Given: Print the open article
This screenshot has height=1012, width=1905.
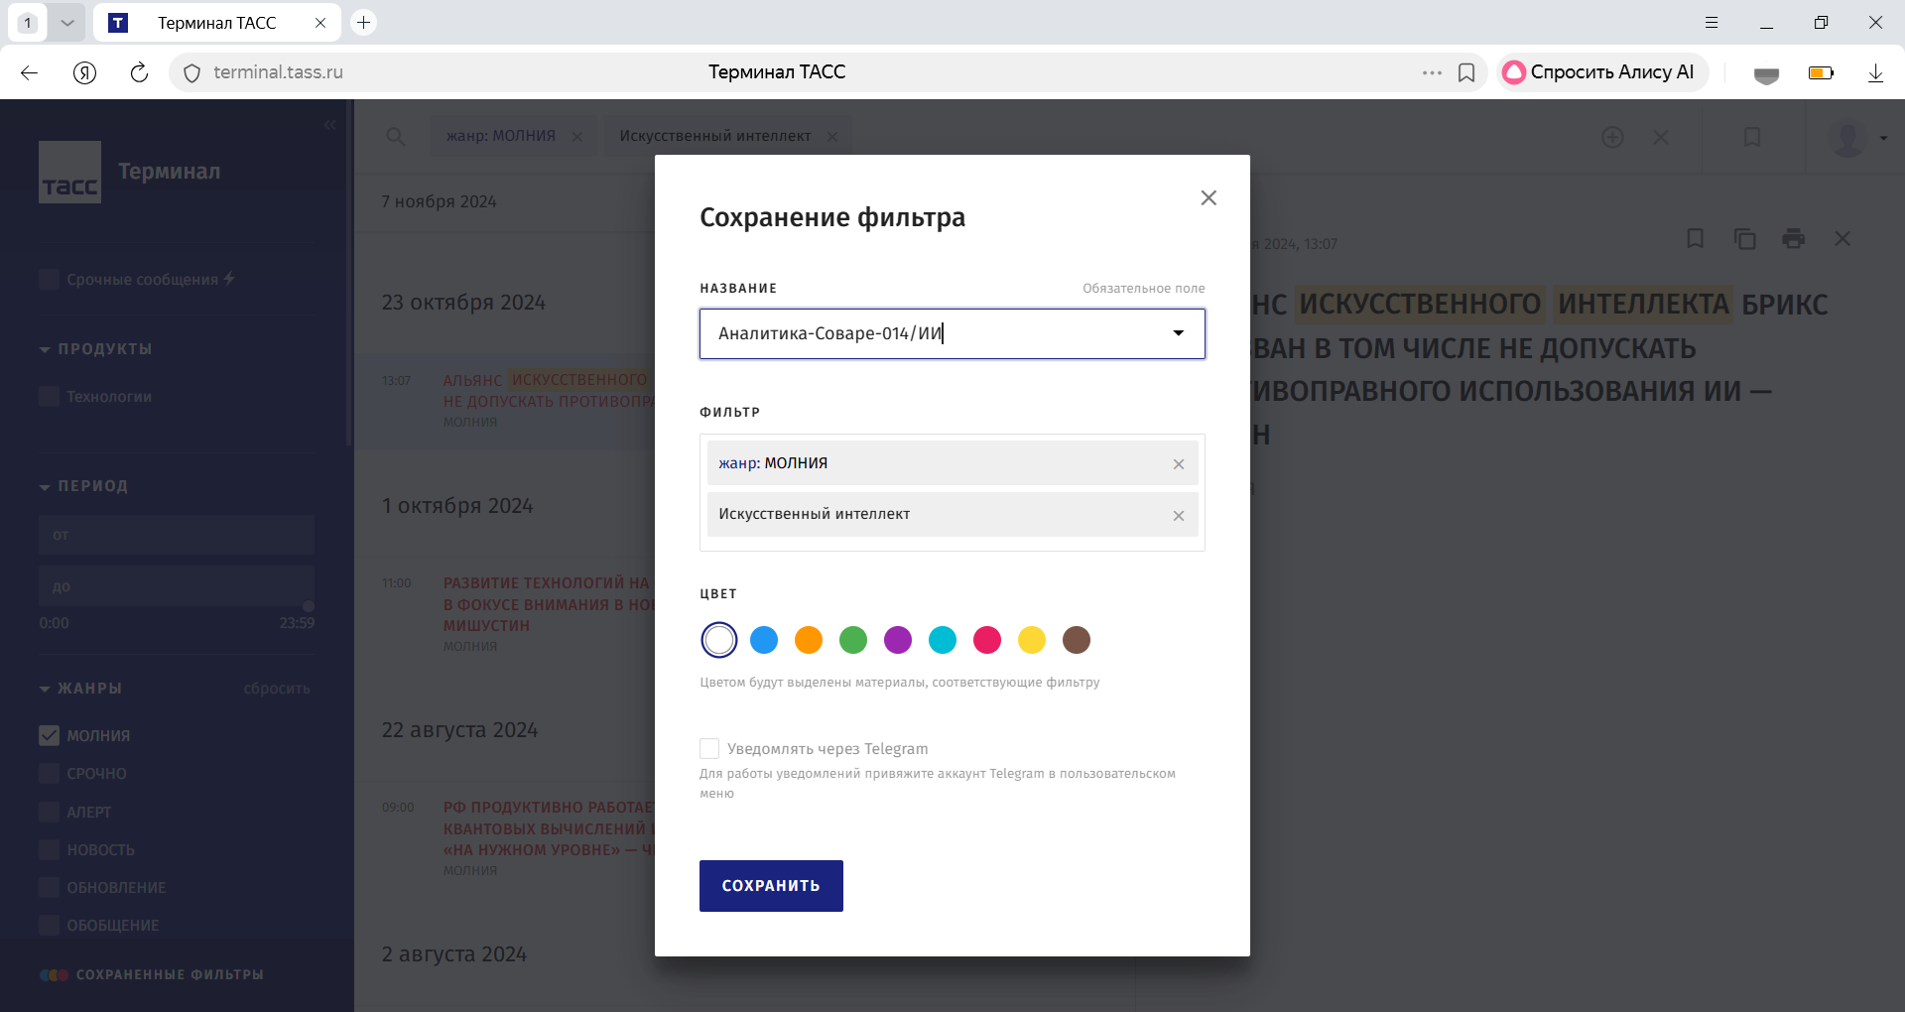Looking at the screenshot, I should point(1794,238).
